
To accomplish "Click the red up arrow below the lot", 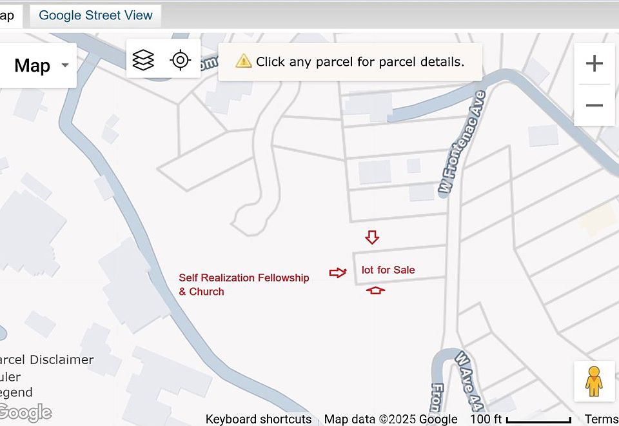I will [375, 291].
